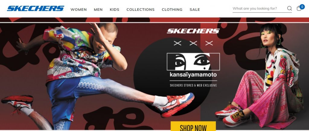Click the Kansai Yamamoto eyes logo
This screenshot has width=309, height=131.
tap(193, 62)
